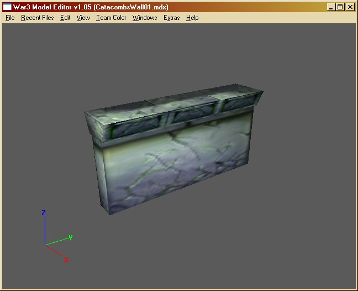Image resolution: width=358 pixels, height=291 pixels.
Task: Open the File menu
Action: 10,18
